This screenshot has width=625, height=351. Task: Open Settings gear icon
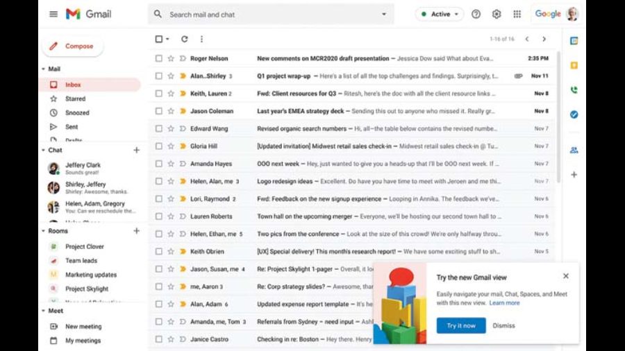[x=497, y=15]
